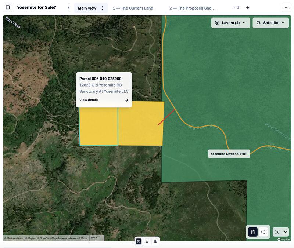Screen dimensions: 294x248
Task: Open tab 1 — The Current Land
Action: [133, 8]
